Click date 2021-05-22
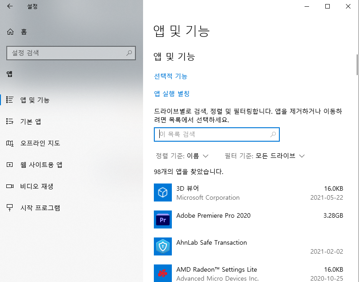359x282 pixels. click(x=327, y=197)
